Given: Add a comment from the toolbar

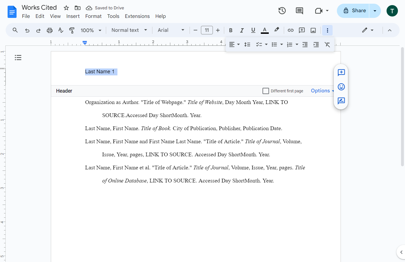Looking at the screenshot, I should 302,30.
